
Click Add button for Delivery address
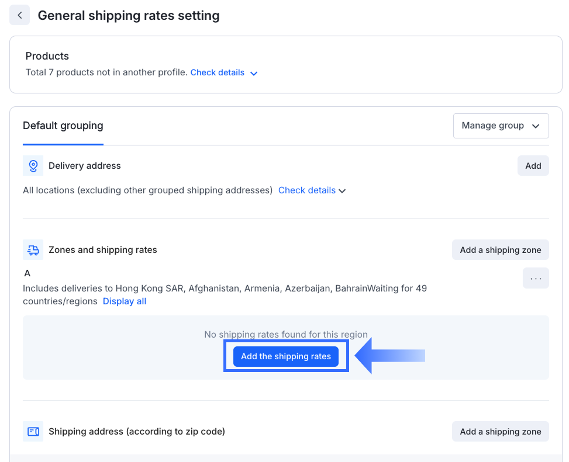tap(533, 166)
